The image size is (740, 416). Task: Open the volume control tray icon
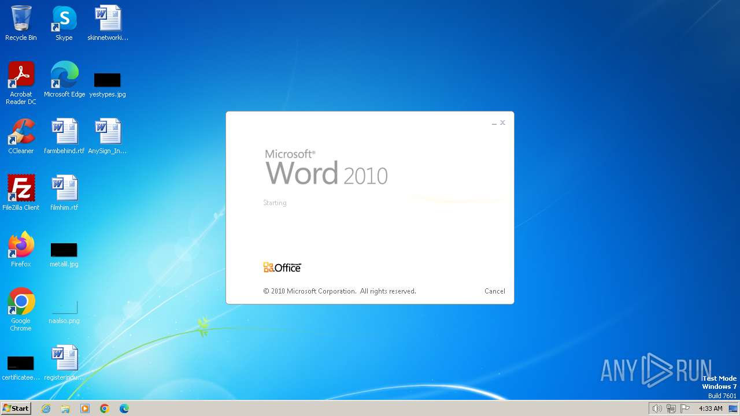(657, 408)
